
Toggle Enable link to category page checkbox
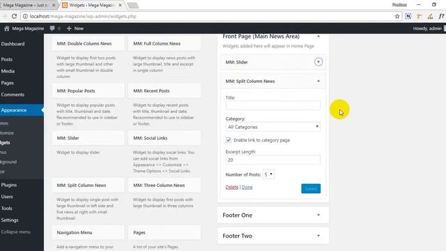click(x=229, y=140)
